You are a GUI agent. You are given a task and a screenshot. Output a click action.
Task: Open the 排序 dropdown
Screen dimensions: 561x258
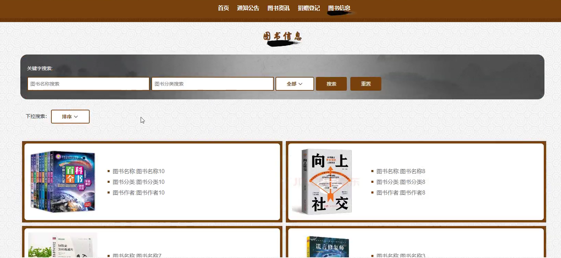pos(70,117)
